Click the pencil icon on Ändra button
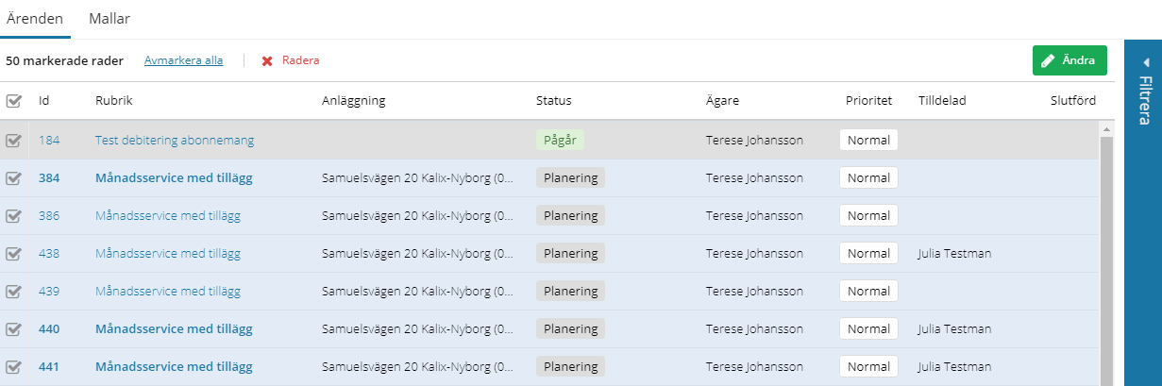Screen dimensions: 1162x386 (1048, 60)
